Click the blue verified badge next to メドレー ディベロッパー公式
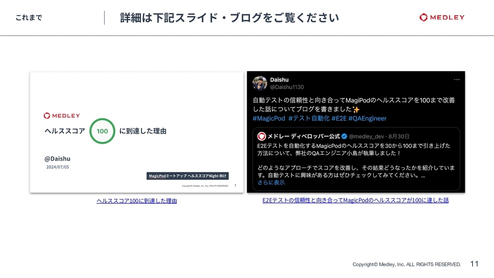The image size is (494, 278). (344, 136)
